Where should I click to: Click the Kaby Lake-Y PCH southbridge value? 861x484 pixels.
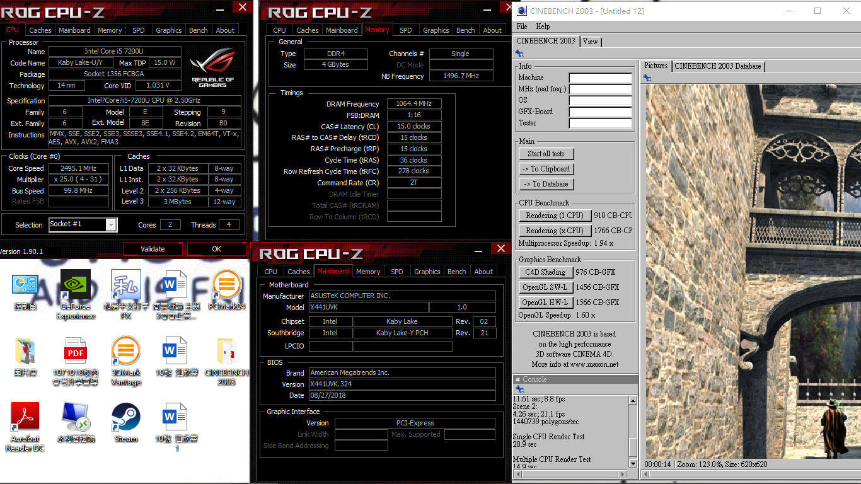402,333
